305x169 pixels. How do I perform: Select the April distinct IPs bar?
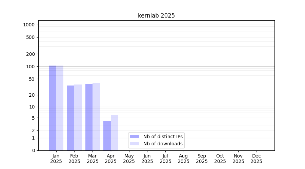click(107, 136)
